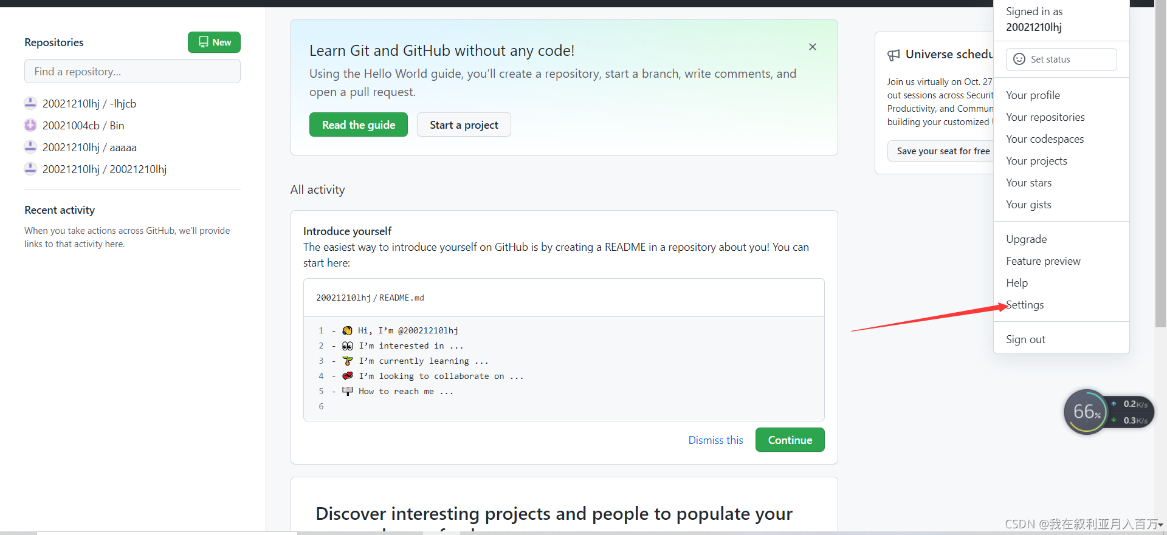Open the 20021210lhj / -lhjcb repository
1167x535 pixels.
point(89,104)
